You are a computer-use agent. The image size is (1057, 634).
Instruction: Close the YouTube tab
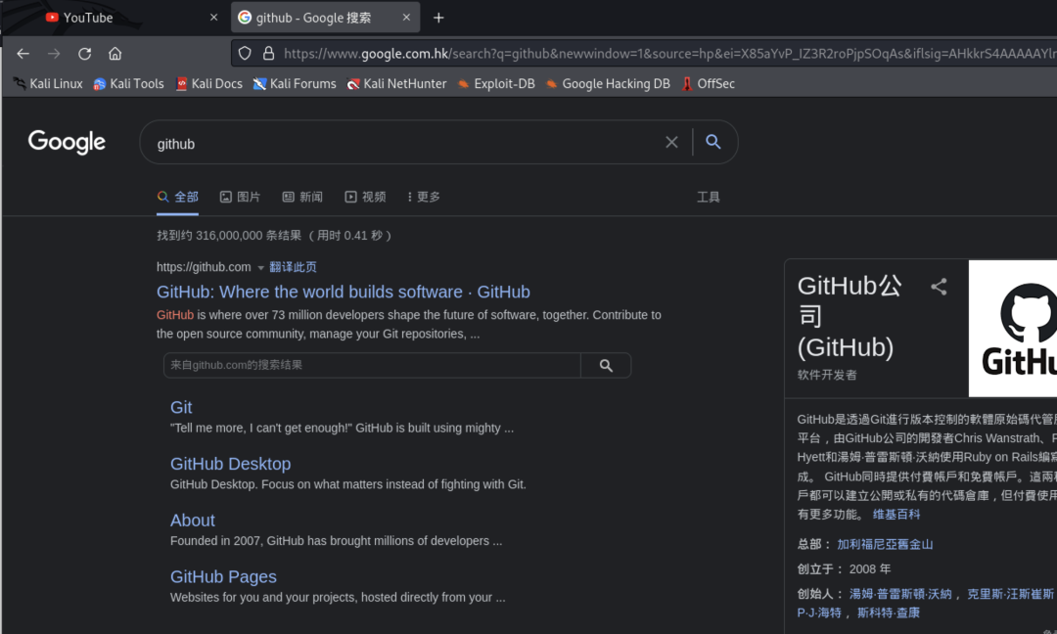point(213,18)
